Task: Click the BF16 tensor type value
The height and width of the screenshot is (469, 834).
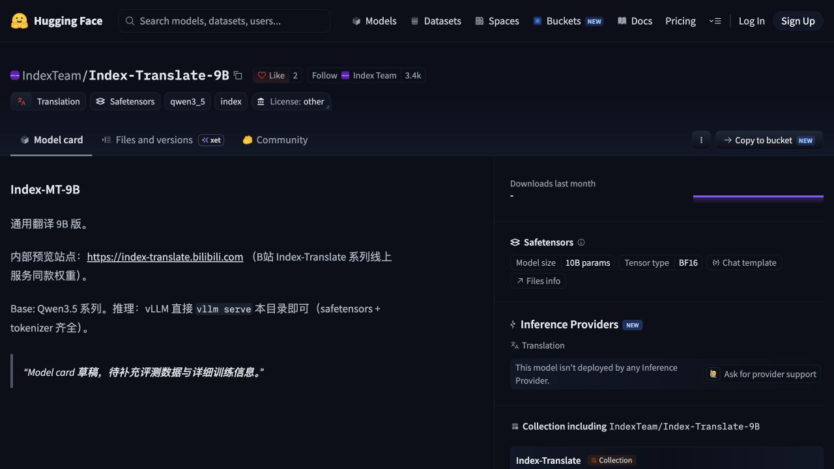Action: click(x=688, y=263)
